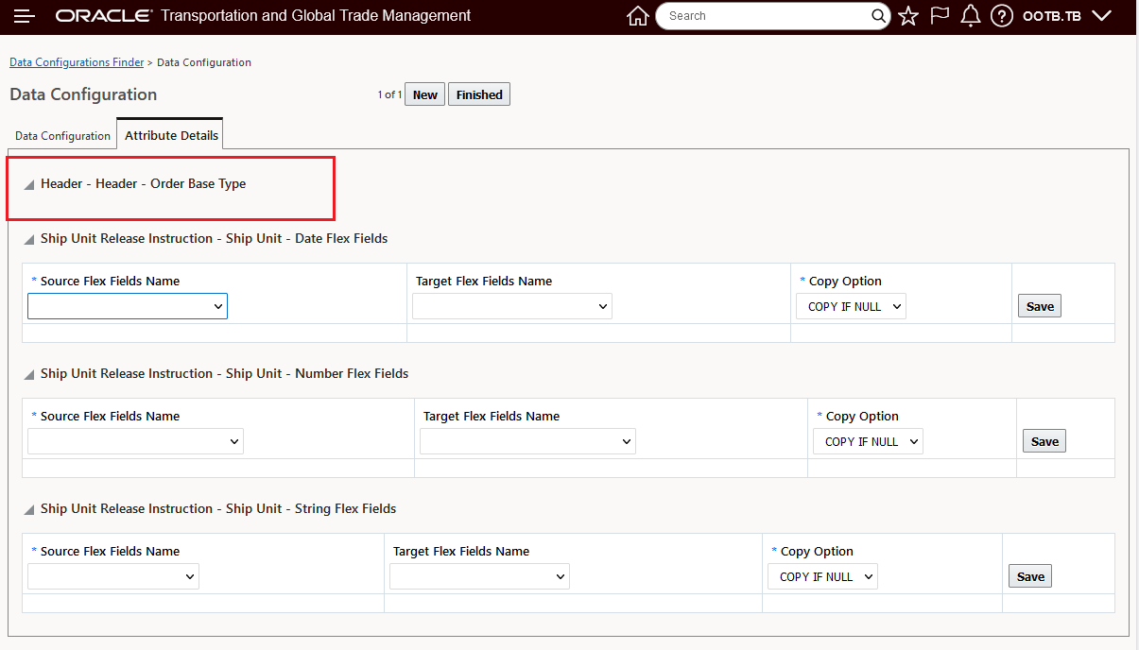Click the search magnifier icon
This screenshot has height=650, width=1139.
(x=878, y=16)
